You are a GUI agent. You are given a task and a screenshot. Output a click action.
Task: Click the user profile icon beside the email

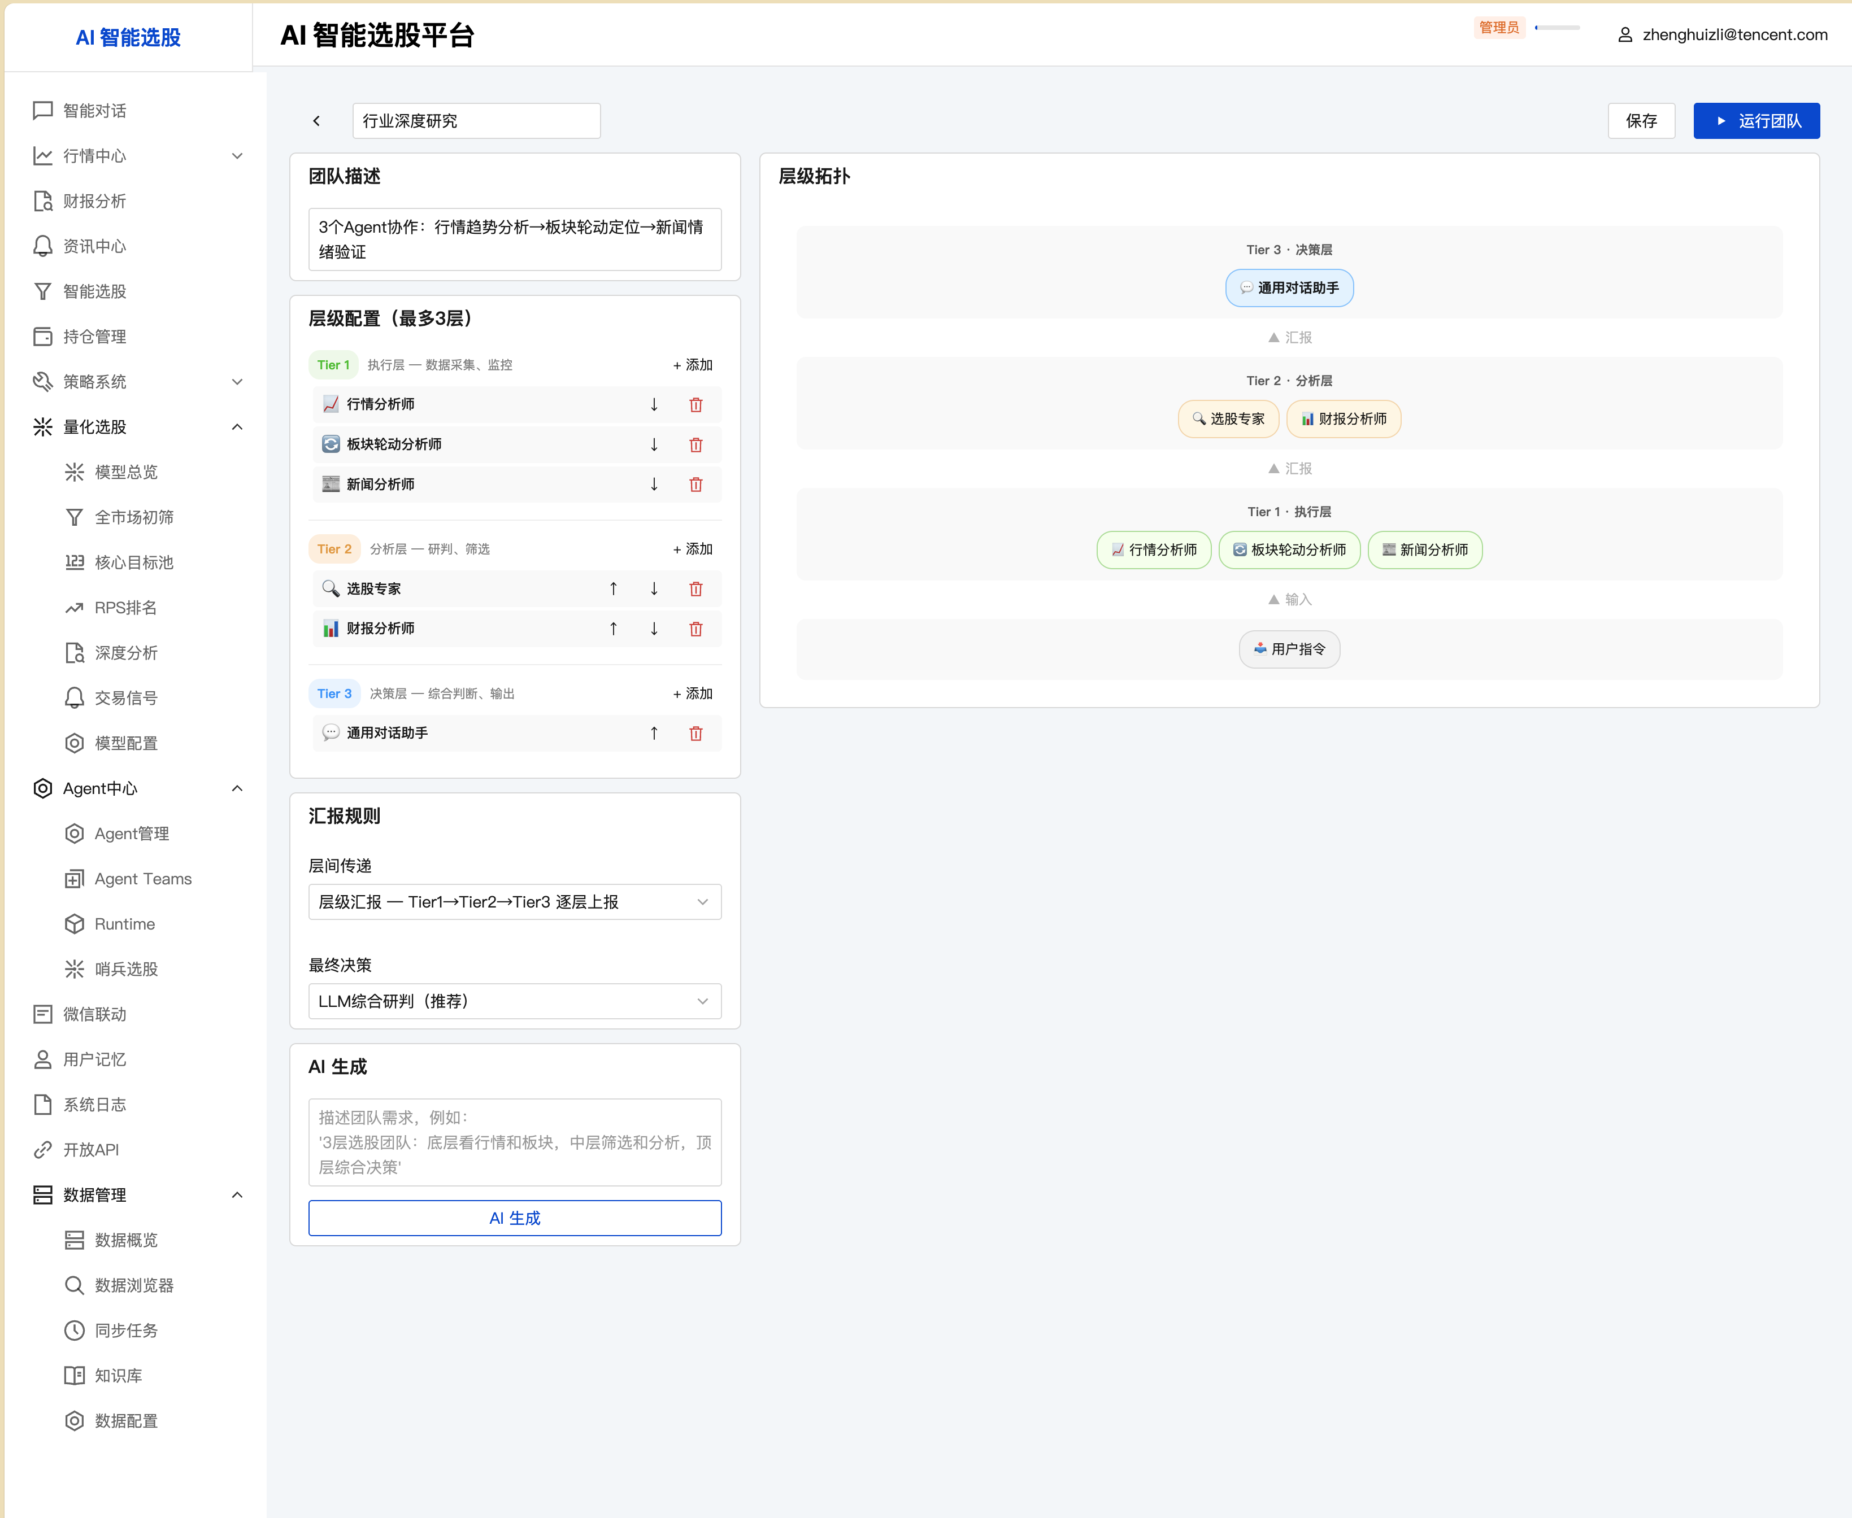[1624, 35]
